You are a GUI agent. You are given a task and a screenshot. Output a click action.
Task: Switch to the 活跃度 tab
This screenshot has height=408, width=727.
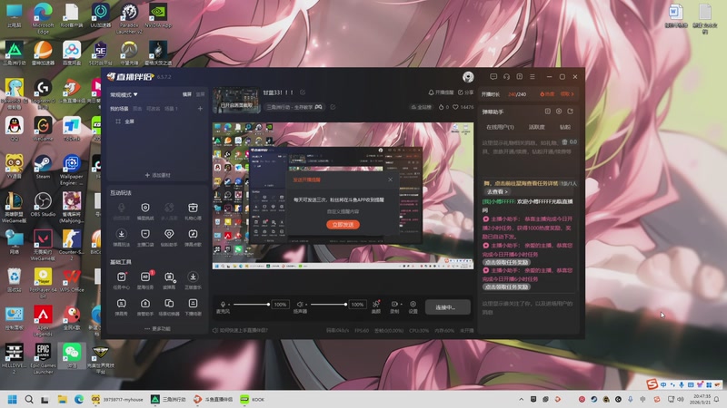click(x=536, y=127)
